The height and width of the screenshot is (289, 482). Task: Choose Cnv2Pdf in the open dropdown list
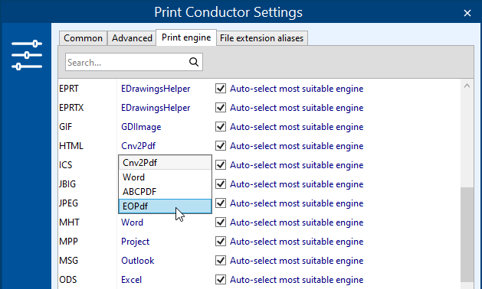click(x=165, y=163)
